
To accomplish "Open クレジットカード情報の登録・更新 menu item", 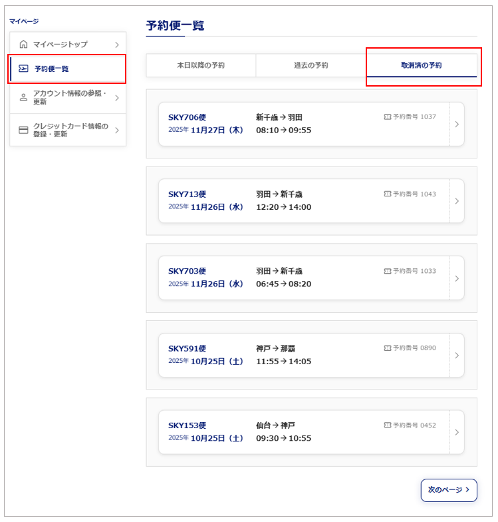I will 68,130.
